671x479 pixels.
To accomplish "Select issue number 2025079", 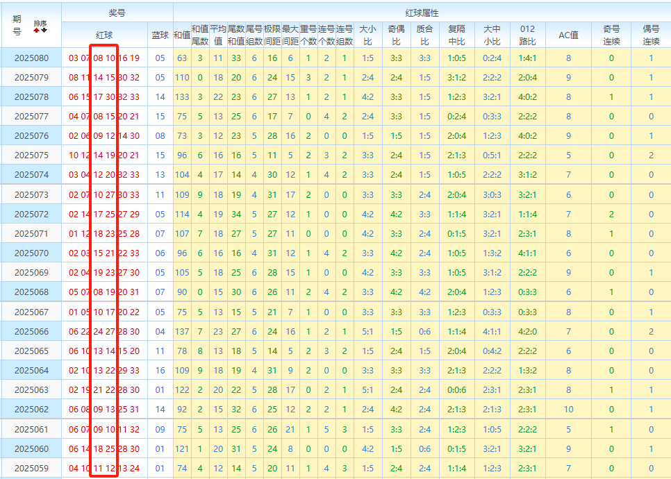I will 32,78.
